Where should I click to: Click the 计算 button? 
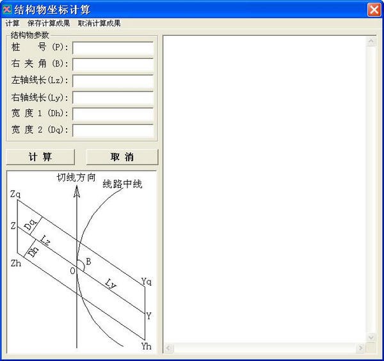point(40,157)
